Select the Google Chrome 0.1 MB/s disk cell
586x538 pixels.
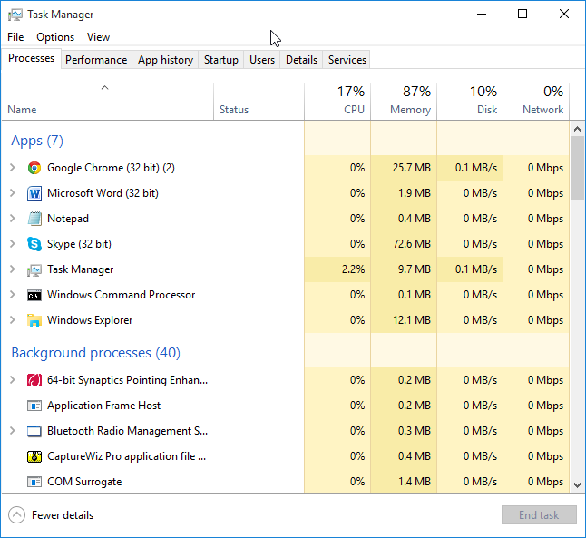coord(470,168)
